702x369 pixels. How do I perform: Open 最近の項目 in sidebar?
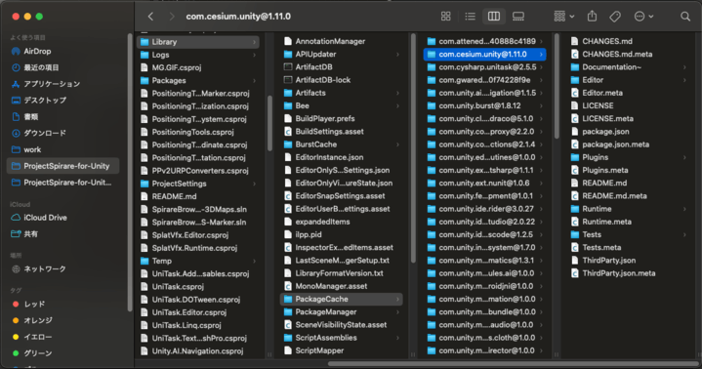point(62,67)
